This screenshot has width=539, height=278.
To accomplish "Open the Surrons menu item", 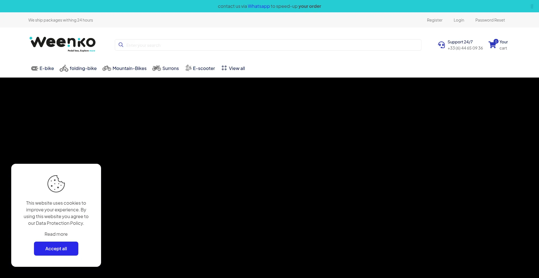I will click(x=165, y=68).
